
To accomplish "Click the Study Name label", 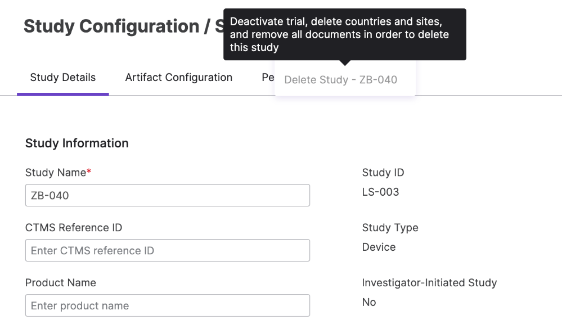I will coord(56,172).
